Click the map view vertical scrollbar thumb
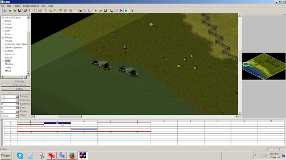The width and height of the screenshot is (286, 160). click(240, 55)
